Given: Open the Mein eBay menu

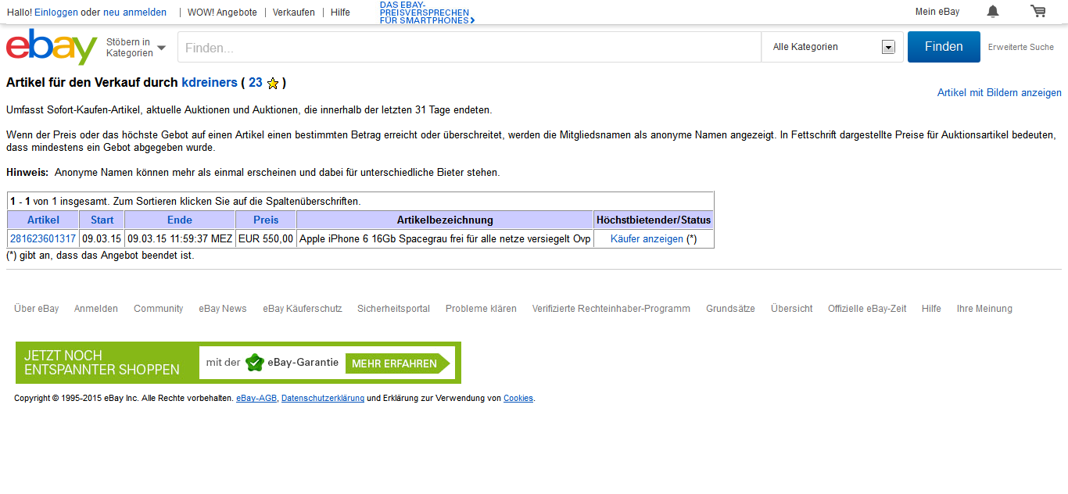Looking at the screenshot, I should 937,12.
